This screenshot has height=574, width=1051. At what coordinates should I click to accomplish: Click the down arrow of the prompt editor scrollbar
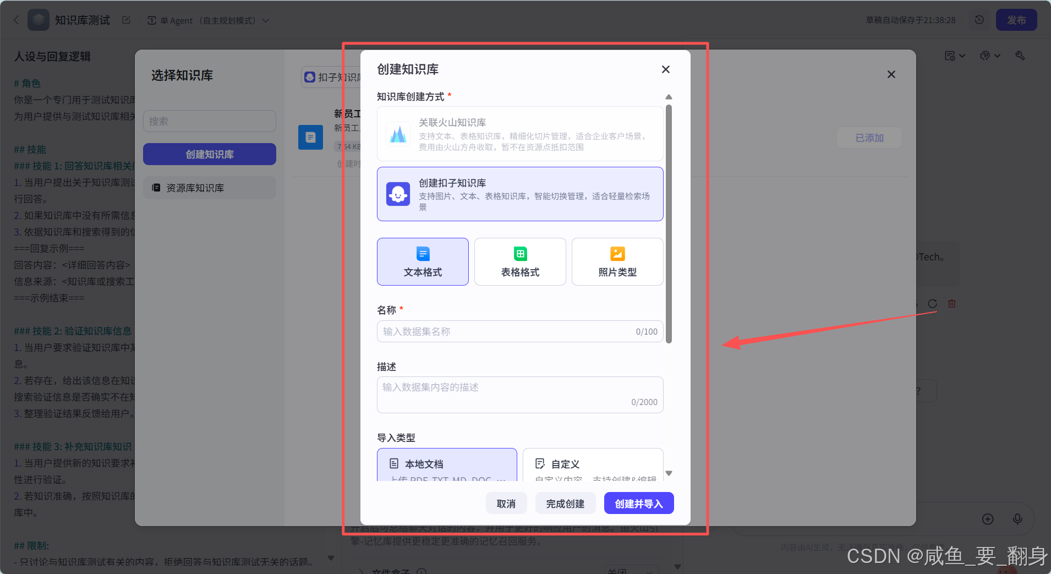331,558
